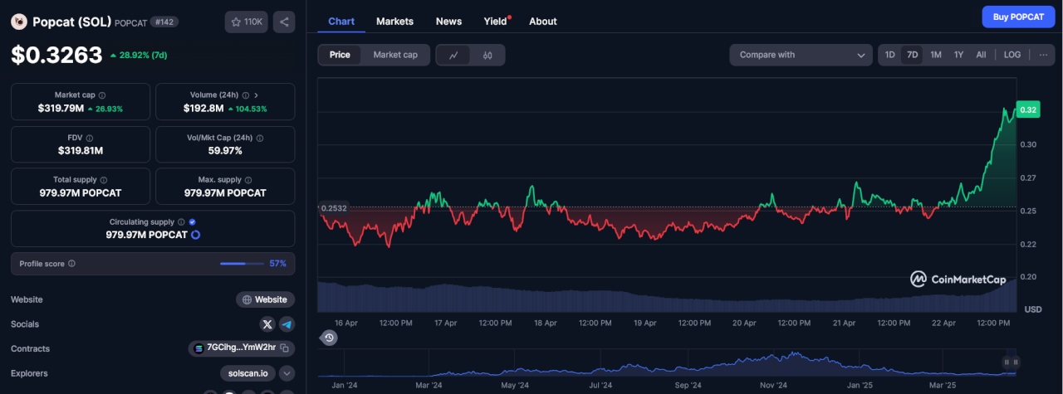Copy the 7GCihg...YmW2hr contract address
This screenshot has width=1063, height=394.
(x=284, y=348)
